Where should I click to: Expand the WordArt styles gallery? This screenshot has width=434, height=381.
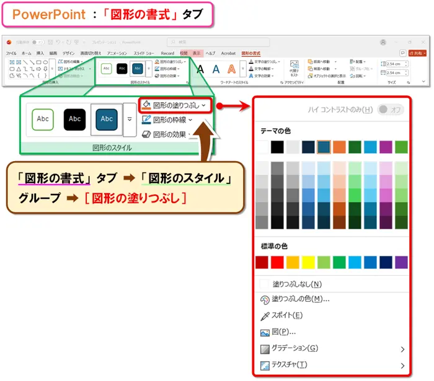click(x=243, y=68)
